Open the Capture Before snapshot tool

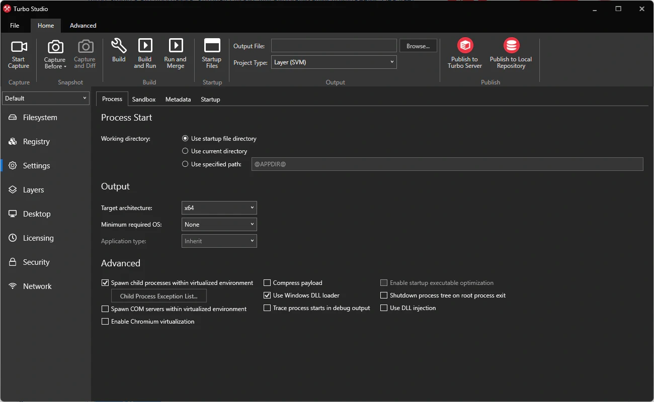click(x=55, y=47)
